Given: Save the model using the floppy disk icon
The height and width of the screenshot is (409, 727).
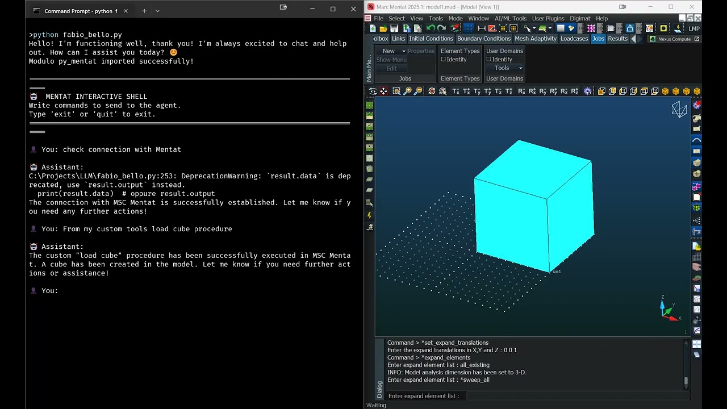Looking at the screenshot, I should (394, 28).
